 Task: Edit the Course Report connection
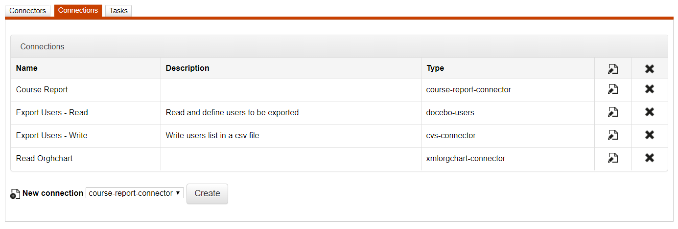point(613,89)
